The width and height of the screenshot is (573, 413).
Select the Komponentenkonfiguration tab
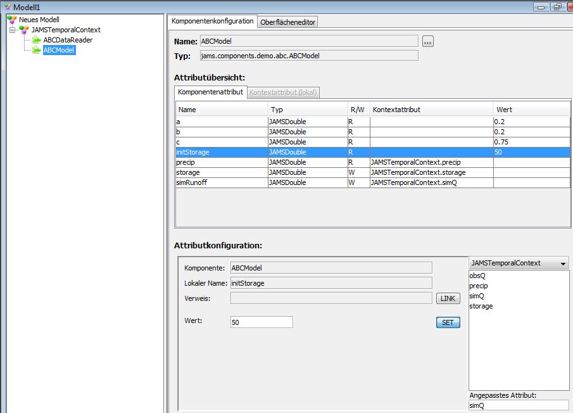tap(213, 22)
